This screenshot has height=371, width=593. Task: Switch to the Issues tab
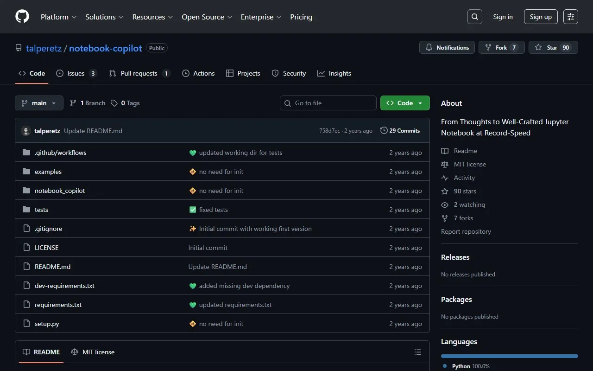point(76,73)
